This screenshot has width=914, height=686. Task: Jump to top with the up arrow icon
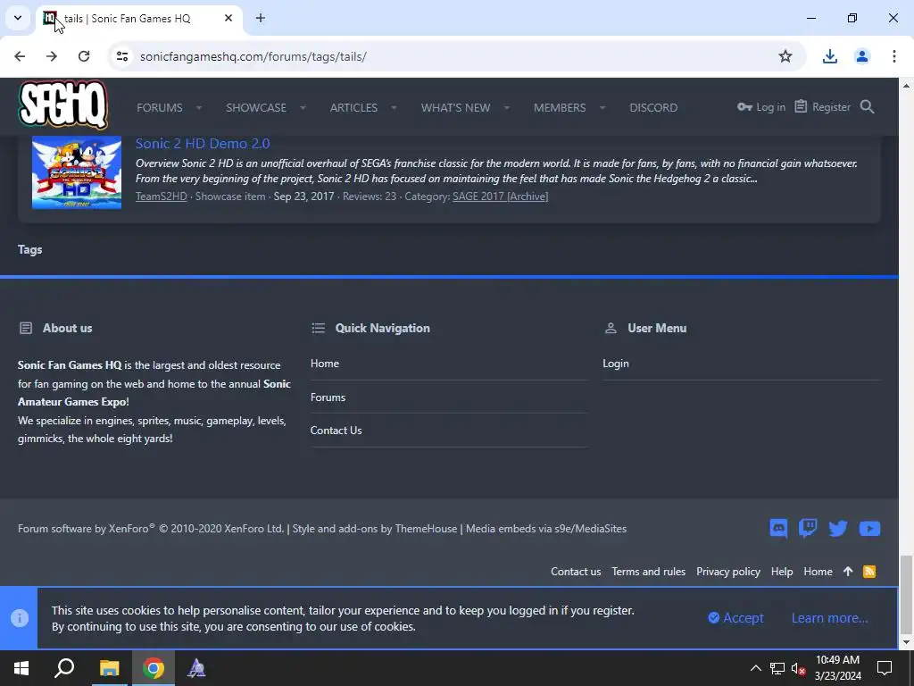coord(848,572)
